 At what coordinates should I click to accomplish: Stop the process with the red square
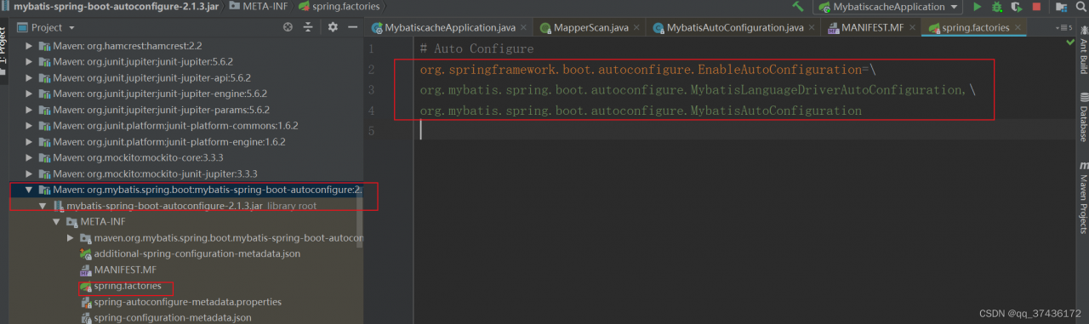point(1036,7)
